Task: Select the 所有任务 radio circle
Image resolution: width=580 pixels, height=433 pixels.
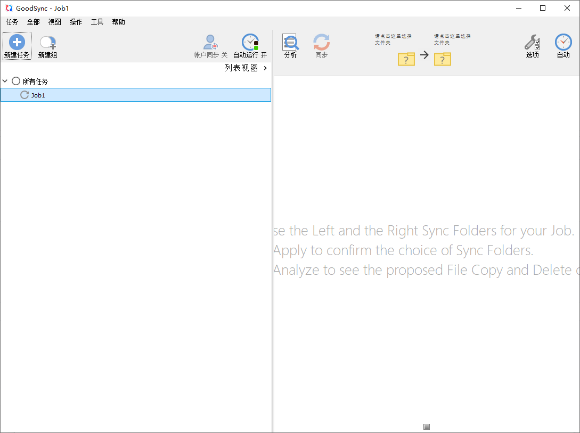Action: coord(15,81)
